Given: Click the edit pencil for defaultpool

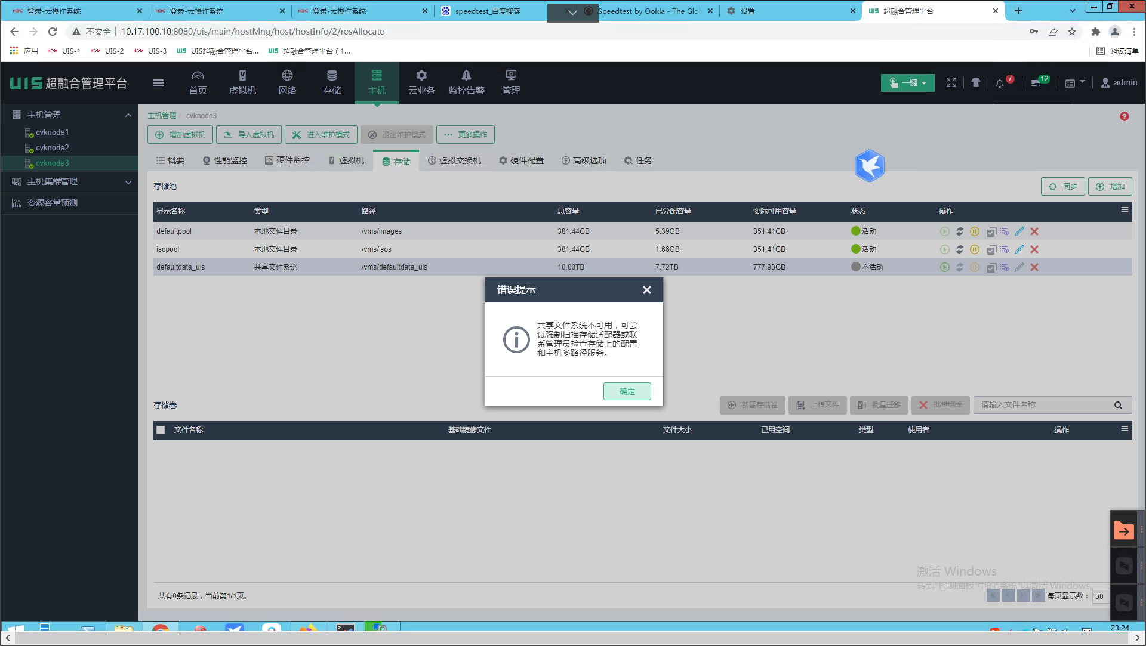Looking at the screenshot, I should point(1019,231).
